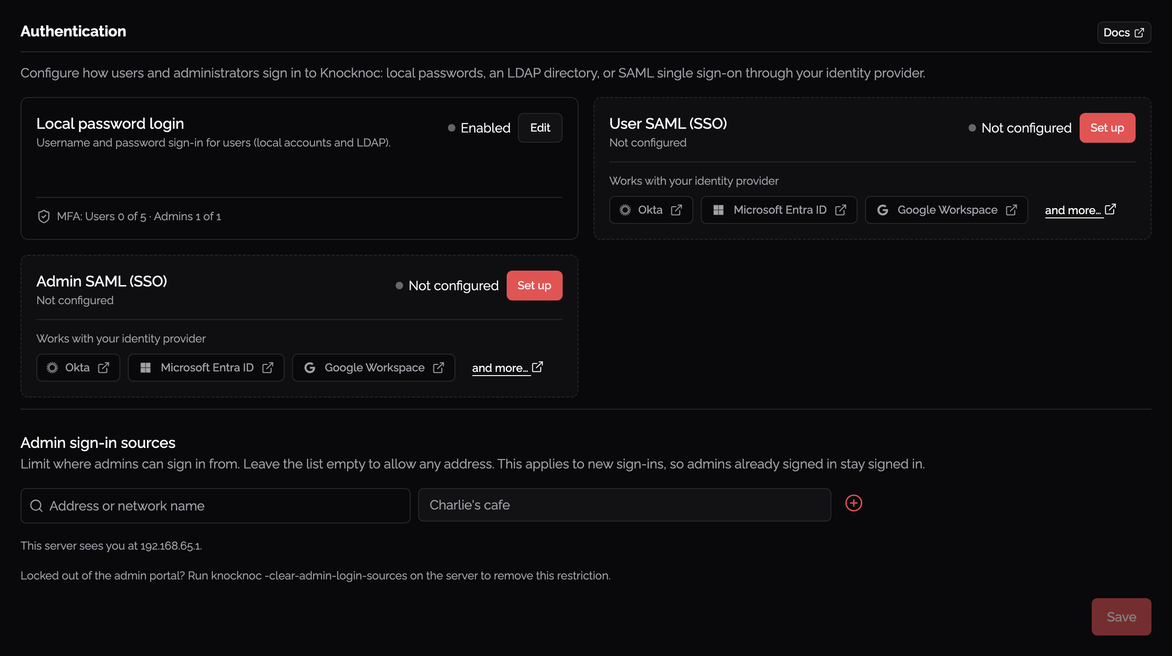Click the Authentication page heading
Viewport: 1172px width, 656px height.
pos(73,31)
